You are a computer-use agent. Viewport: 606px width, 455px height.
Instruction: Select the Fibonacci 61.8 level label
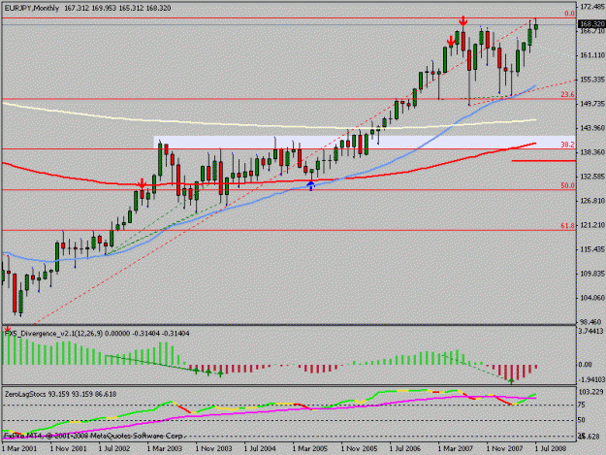tap(568, 226)
